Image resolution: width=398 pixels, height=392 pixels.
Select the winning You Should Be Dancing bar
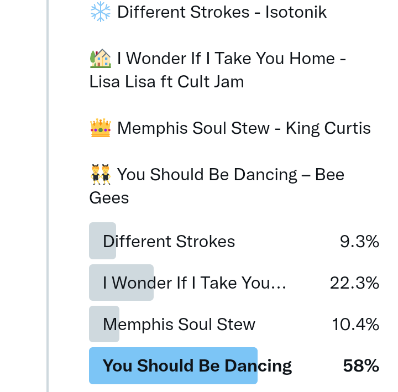[x=197, y=365]
